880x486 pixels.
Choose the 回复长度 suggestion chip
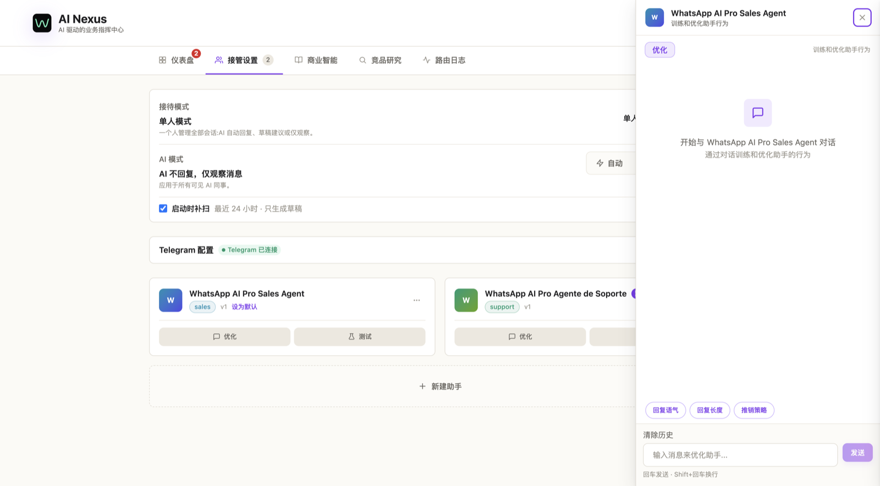(710, 410)
